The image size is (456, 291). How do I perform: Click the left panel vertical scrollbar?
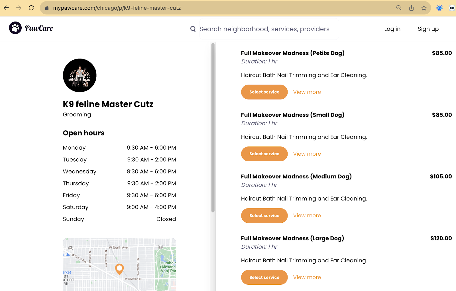point(213,128)
